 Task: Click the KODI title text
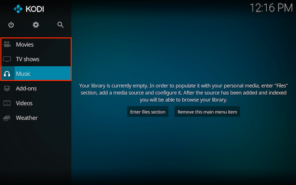[35, 9]
